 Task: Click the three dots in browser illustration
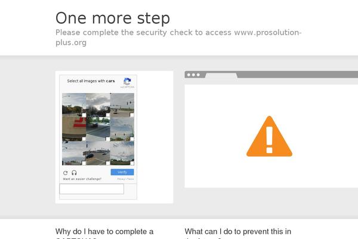193,75
